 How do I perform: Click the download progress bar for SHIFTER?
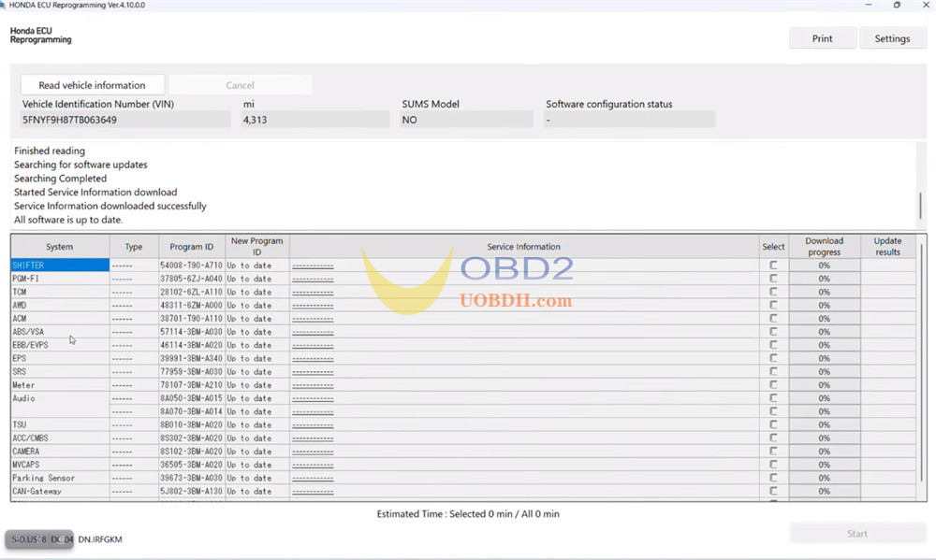tap(825, 266)
